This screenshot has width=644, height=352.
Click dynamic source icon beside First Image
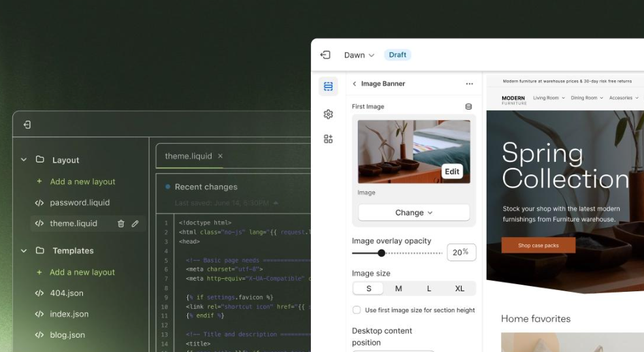point(468,107)
